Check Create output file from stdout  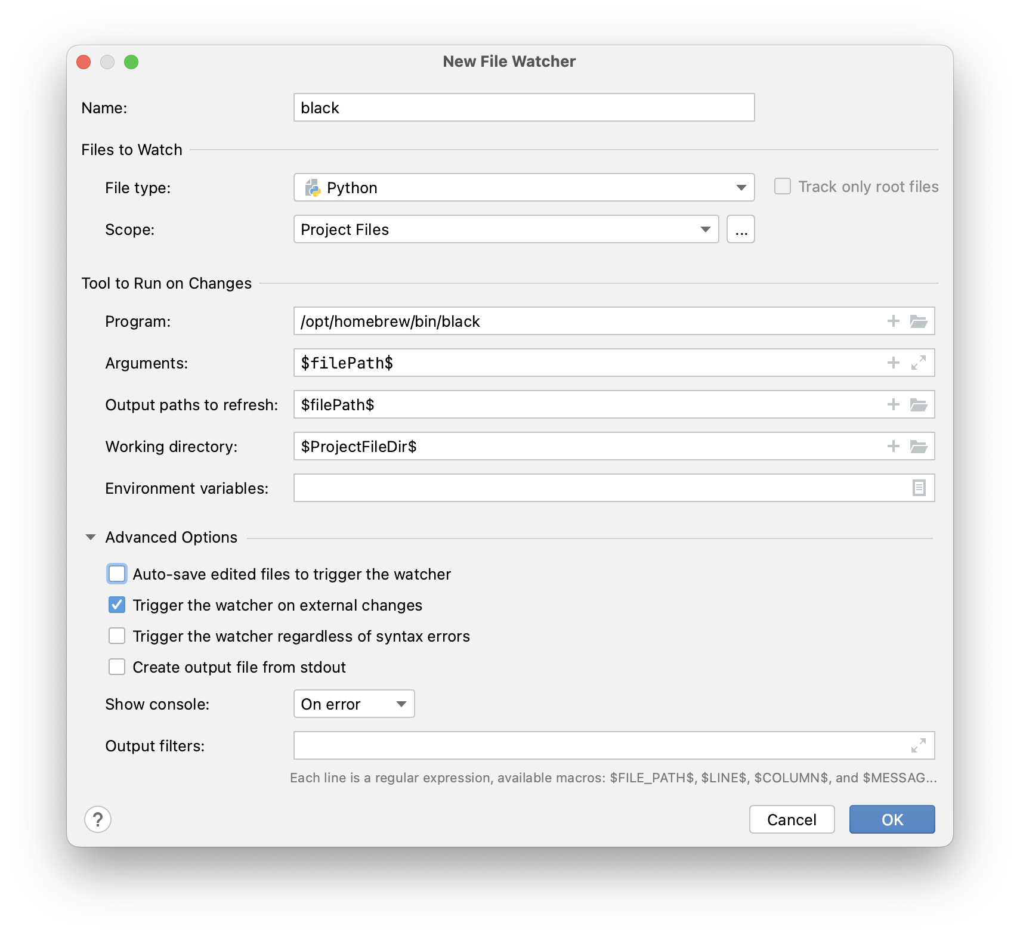click(x=117, y=667)
